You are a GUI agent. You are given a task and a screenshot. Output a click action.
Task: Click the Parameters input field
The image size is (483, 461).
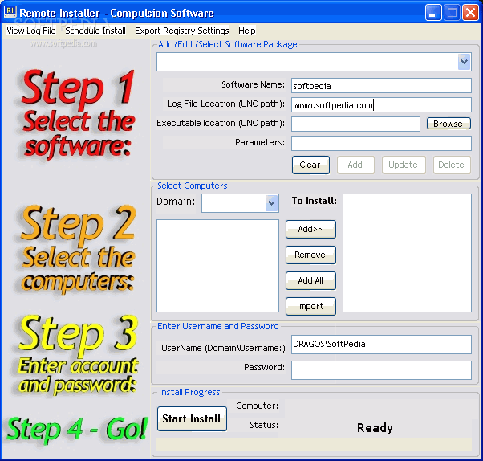(381, 143)
